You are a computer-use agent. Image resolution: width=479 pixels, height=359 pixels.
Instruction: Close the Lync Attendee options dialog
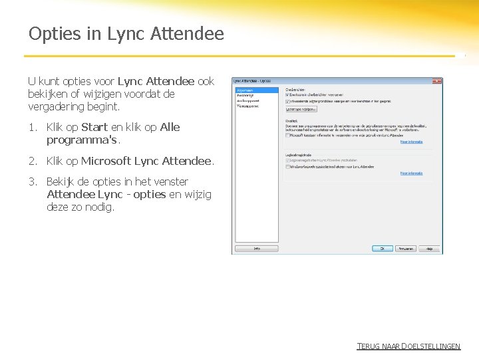point(437,81)
